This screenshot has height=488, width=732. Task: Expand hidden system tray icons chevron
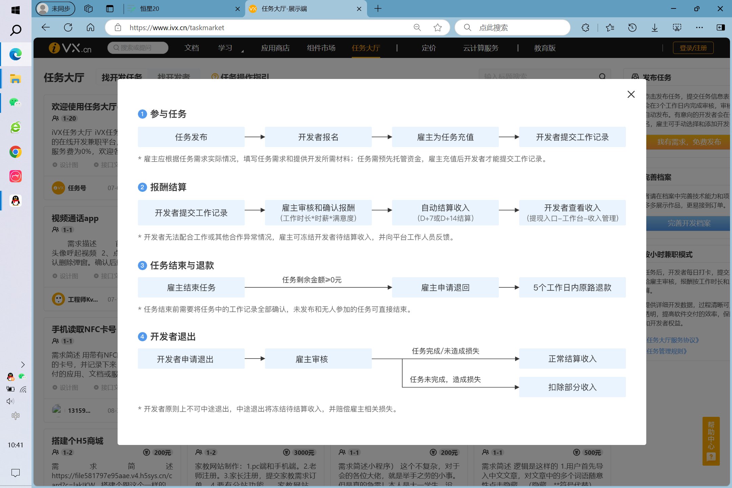pyautogui.click(x=23, y=365)
